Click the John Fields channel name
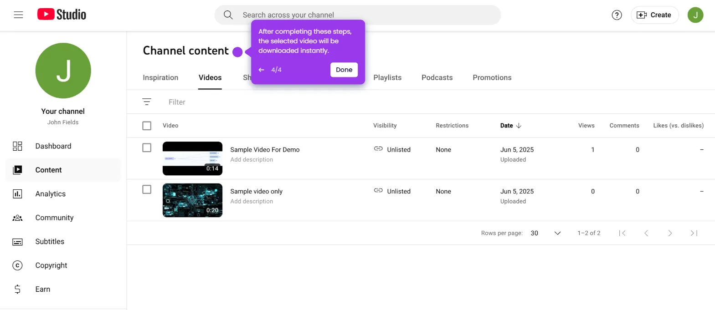Viewport: 715px width, 310px height. [63, 122]
